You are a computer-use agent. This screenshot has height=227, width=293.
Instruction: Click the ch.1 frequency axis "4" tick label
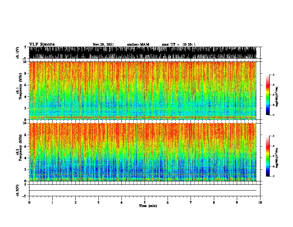click(26, 97)
